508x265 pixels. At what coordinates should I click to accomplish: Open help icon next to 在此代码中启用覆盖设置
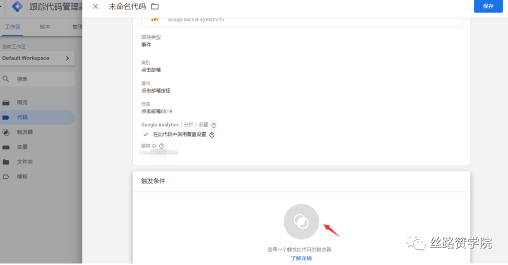click(212, 134)
